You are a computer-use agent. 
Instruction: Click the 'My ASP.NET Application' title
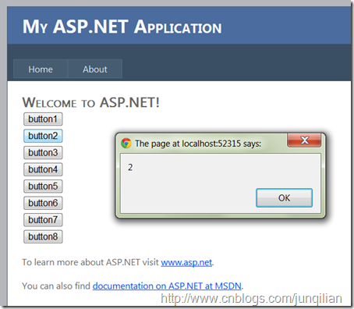(122, 27)
